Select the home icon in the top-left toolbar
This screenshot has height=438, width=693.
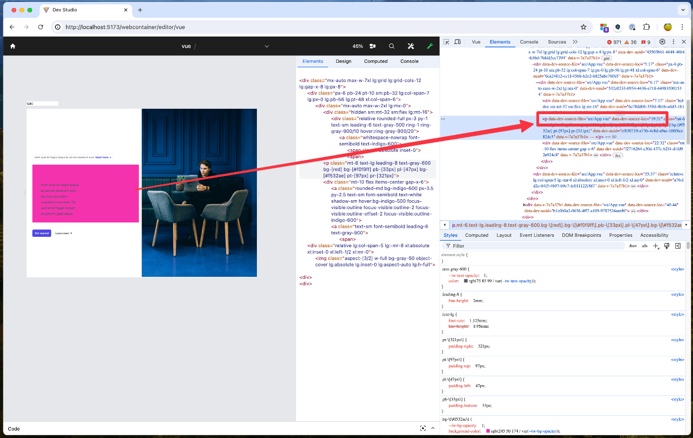click(12, 46)
